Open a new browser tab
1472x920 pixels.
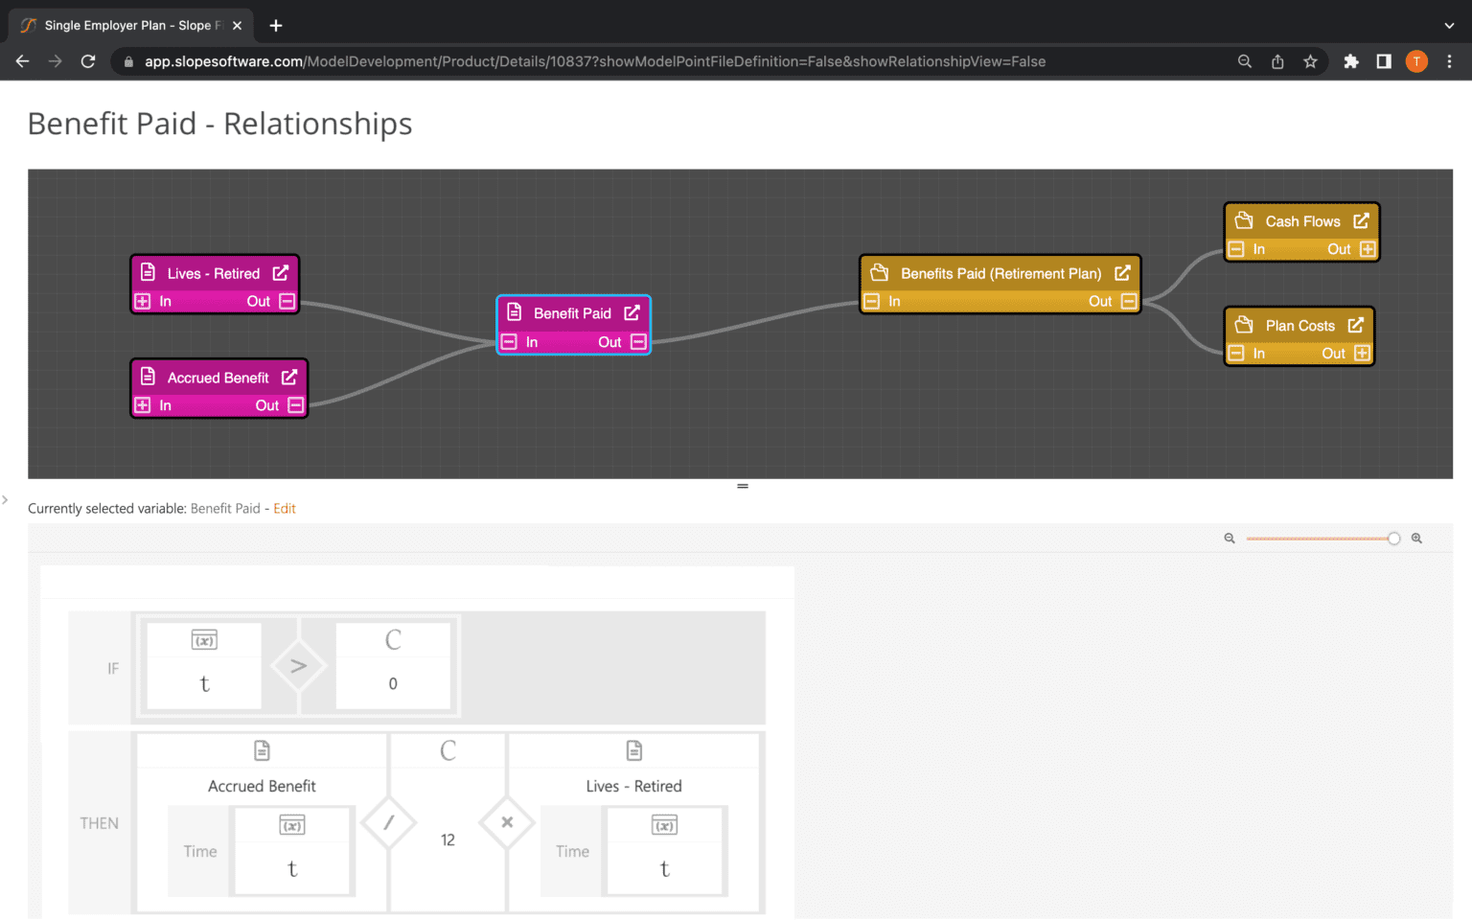[x=276, y=26]
